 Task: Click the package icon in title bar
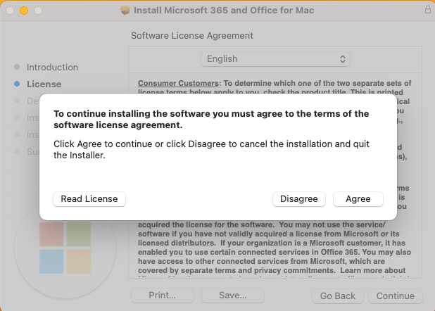coord(125,11)
